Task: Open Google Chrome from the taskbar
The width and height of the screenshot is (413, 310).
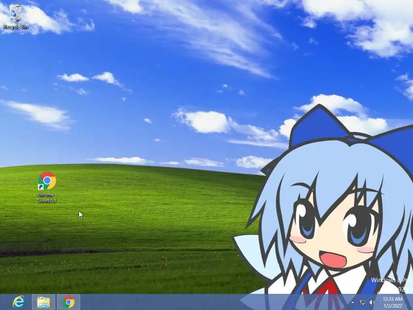Action: (69, 302)
